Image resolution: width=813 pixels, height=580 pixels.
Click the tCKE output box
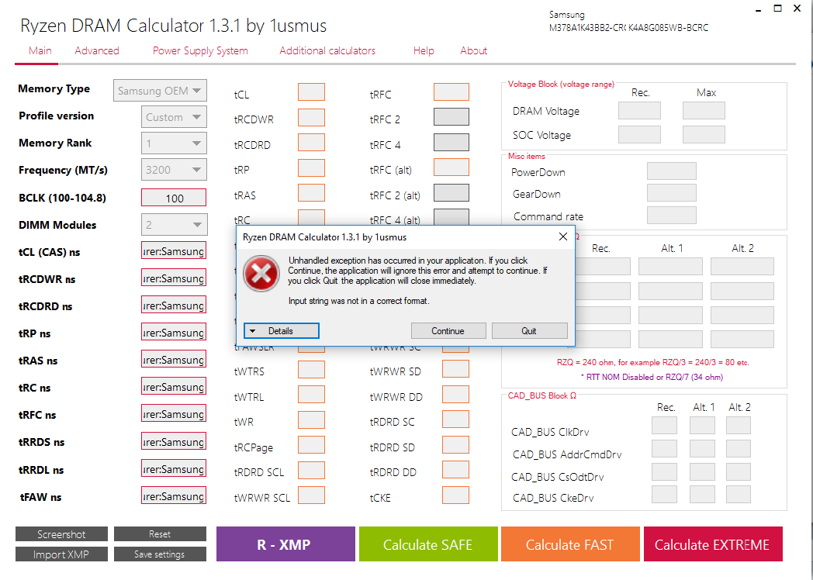455,495
